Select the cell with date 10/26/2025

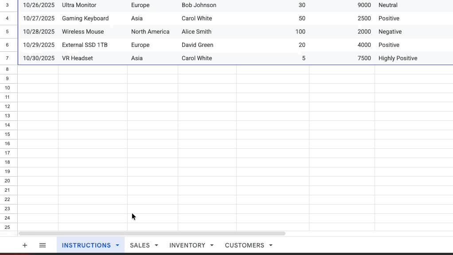coord(38,5)
